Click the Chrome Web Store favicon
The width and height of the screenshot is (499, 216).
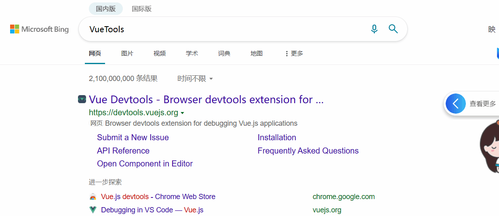(93, 197)
